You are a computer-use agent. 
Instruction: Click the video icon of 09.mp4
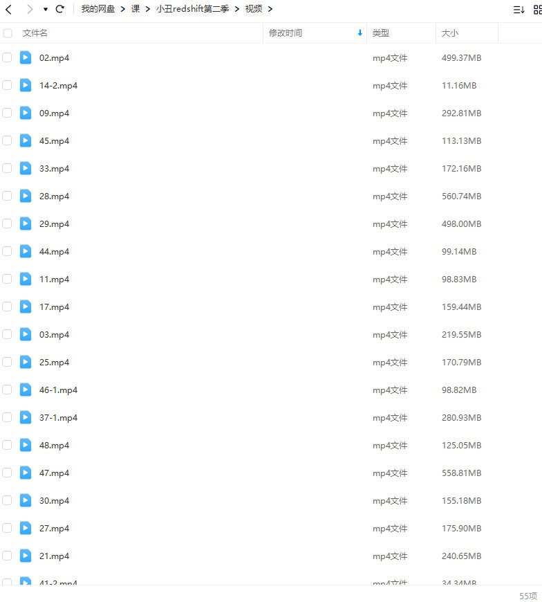pyautogui.click(x=26, y=113)
